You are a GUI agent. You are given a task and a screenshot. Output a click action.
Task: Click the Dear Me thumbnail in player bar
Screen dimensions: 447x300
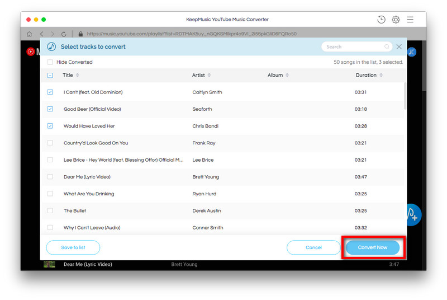49,264
